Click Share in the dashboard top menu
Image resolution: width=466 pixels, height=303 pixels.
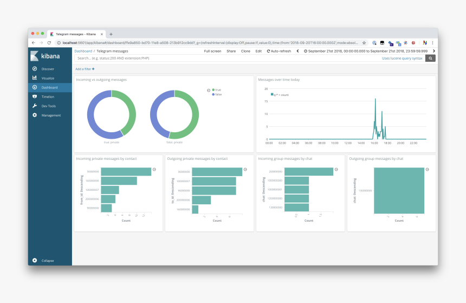click(x=231, y=51)
